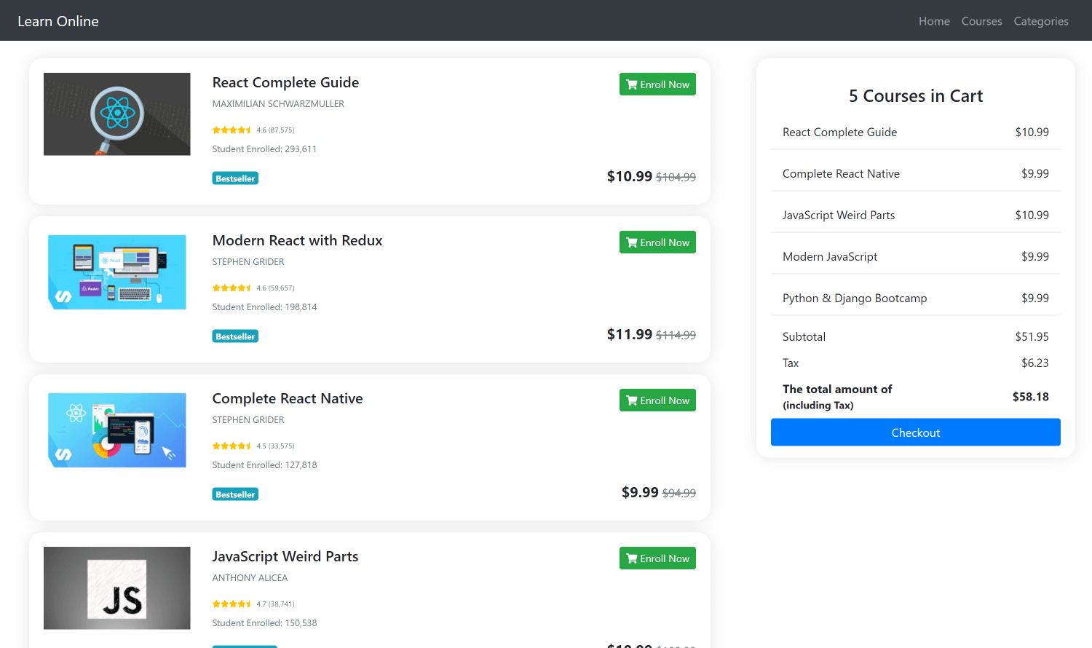Click the $58.18 total amount
The image size is (1092, 648).
(1030, 397)
